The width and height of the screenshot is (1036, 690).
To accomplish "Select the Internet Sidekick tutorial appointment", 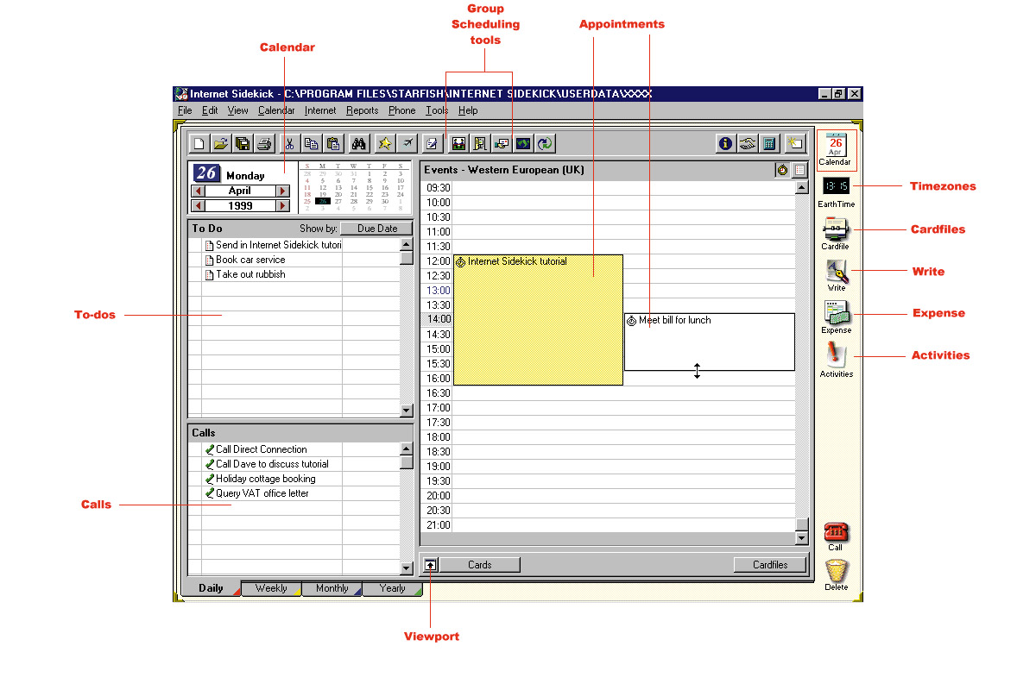I will [x=537, y=319].
